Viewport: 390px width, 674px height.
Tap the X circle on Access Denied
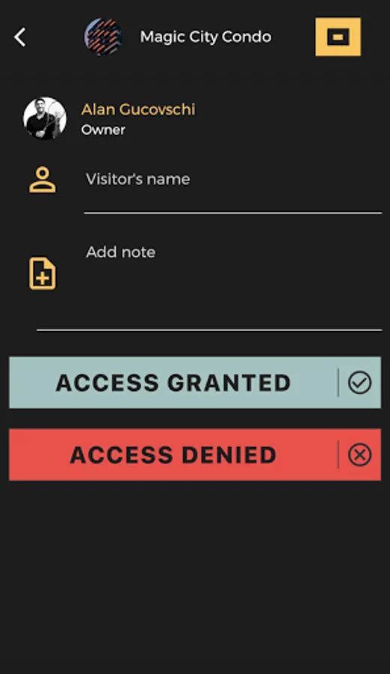359,455
